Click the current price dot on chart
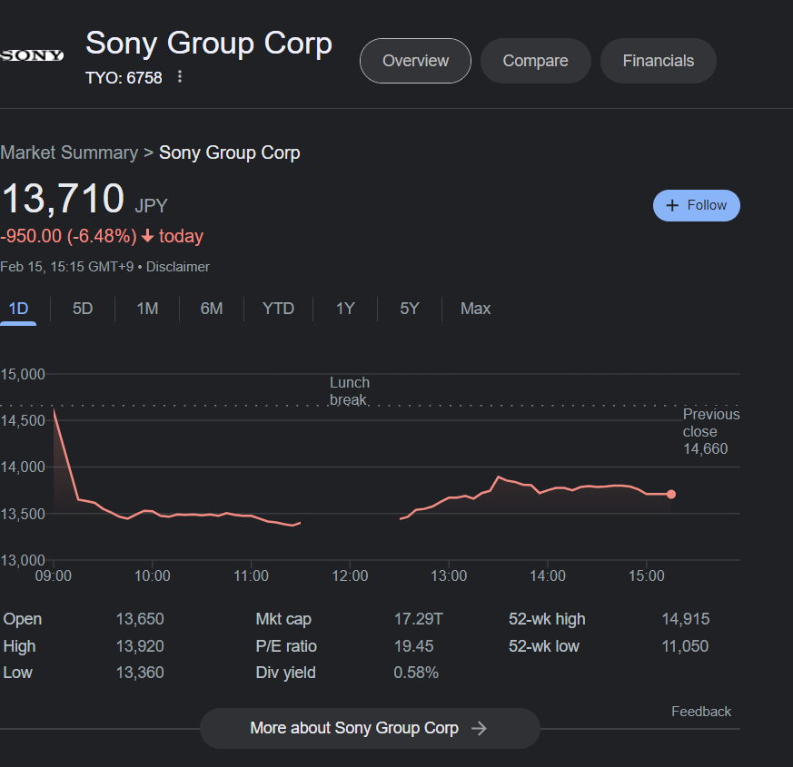Viewport: 793px width, 767px height. point(671,494)
